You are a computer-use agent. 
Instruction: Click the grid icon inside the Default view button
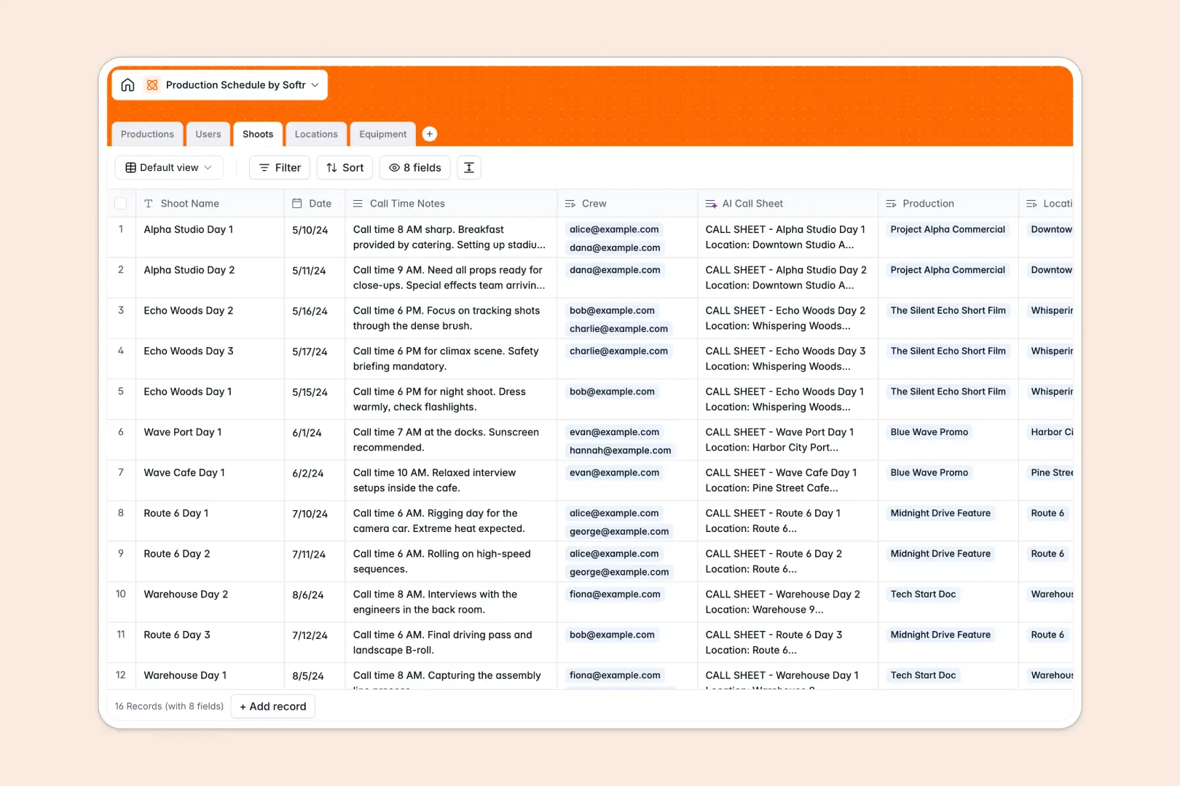[x=130, y=167]
